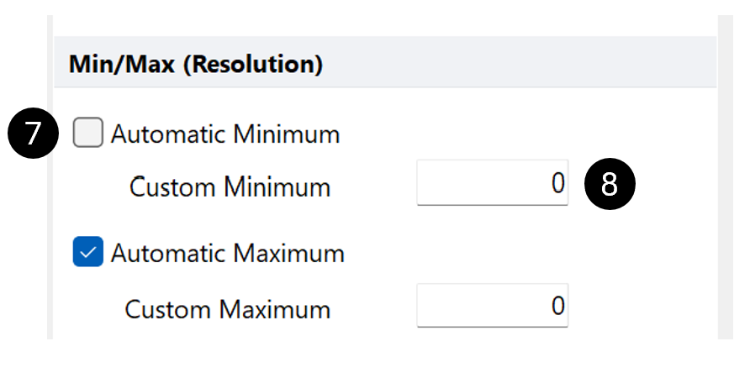Click the empty box beside Automatic Minimum
The width and height of the screenshot is (750, 378).
click(87, 133)
